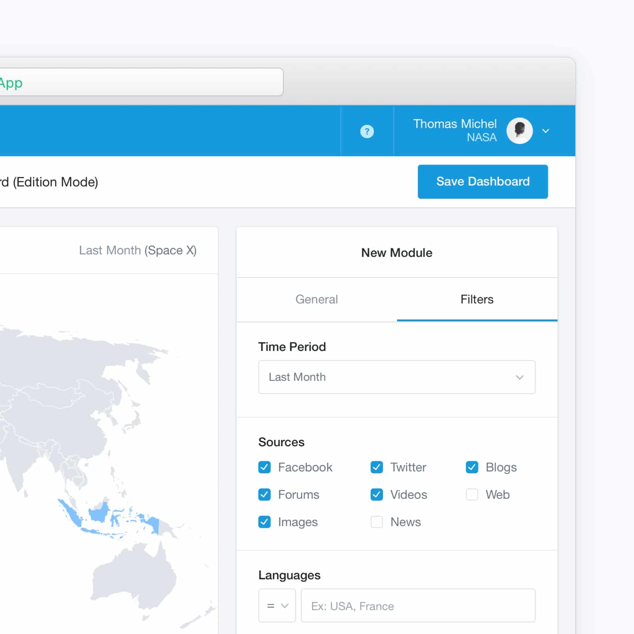Uncheck the Forums source checkbox
The height and width of the screenshot is (634, 634).
pos(265,494)
